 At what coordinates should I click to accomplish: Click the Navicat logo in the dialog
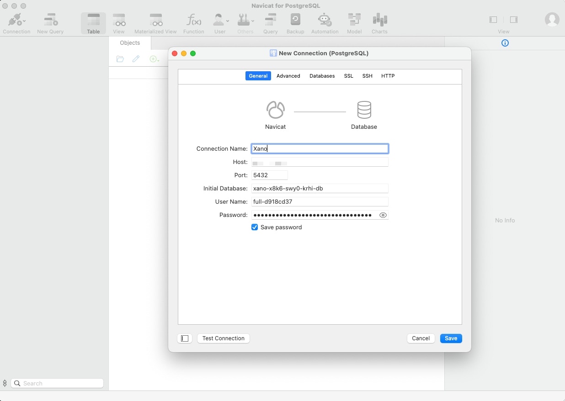276,110
